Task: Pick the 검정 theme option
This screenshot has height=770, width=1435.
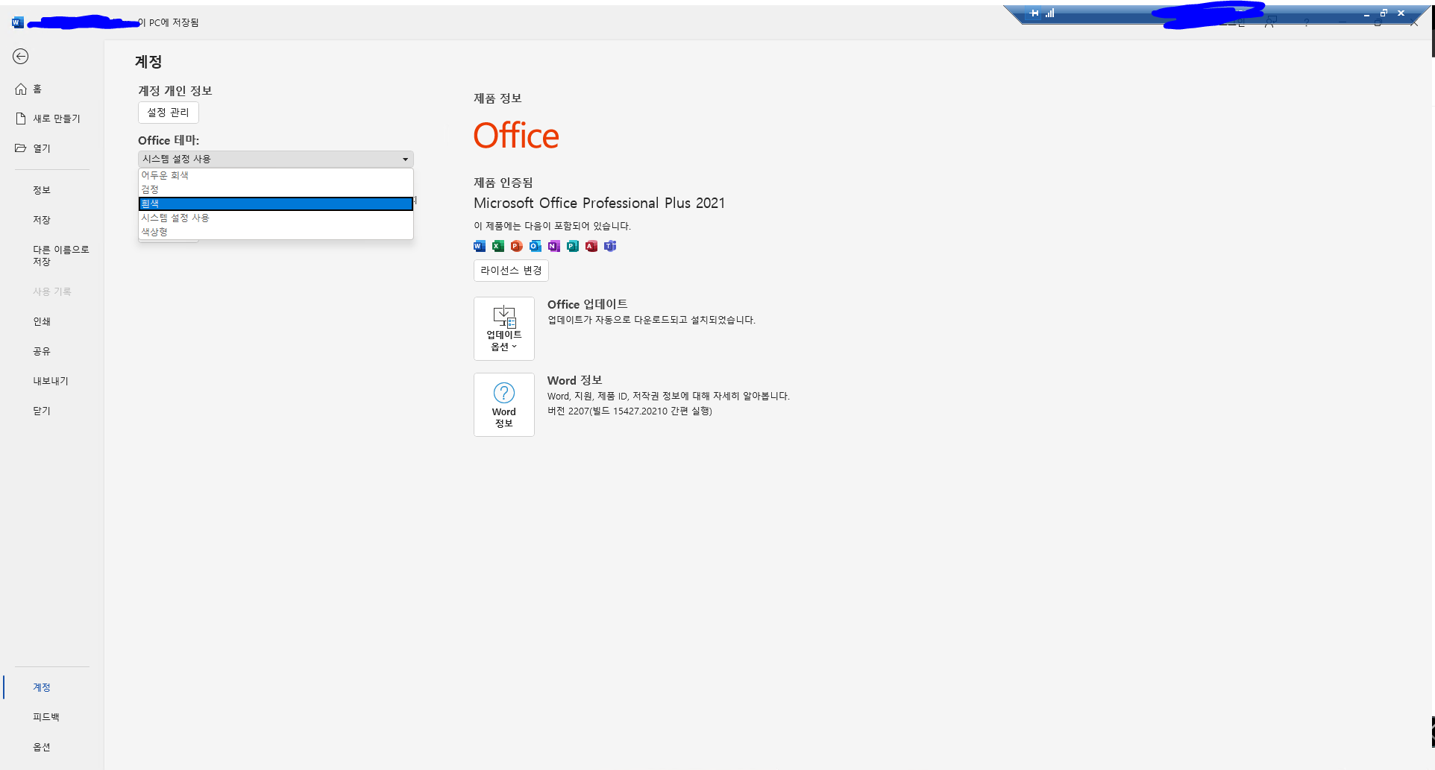Action: pos(275,189)
